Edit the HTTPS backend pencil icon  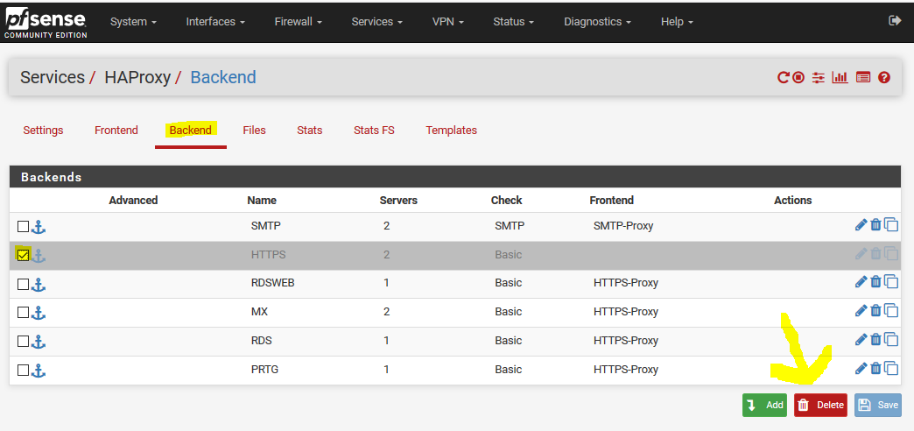861,253
